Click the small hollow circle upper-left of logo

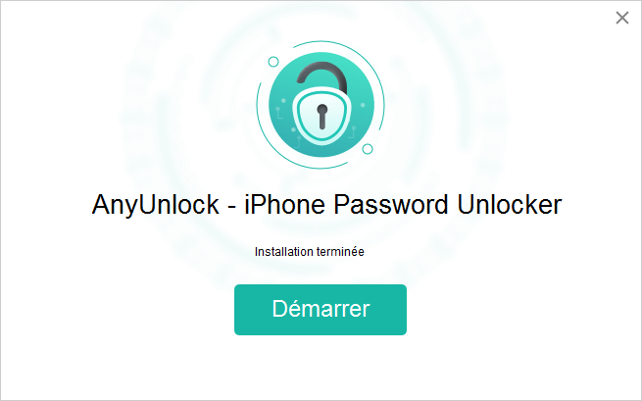click(273, 62)
